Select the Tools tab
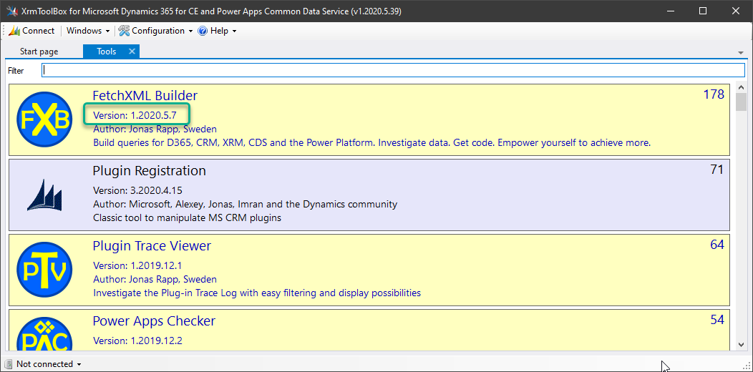753x372 pixels. pyautogui.click(x=106, y=52)
